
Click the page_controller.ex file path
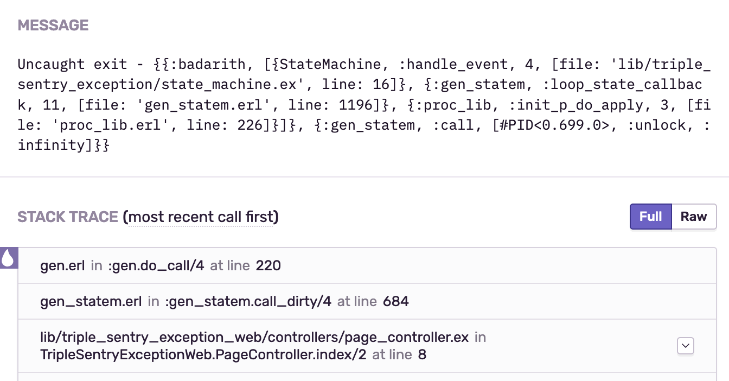coord(253,336)
